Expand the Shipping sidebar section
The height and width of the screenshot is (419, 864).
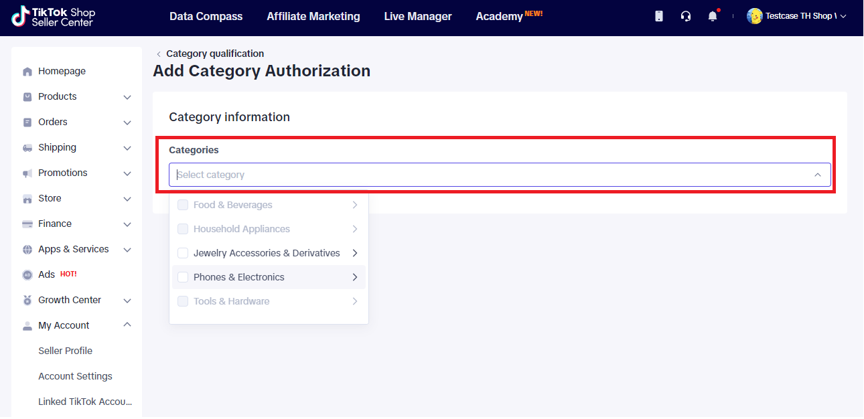point(127,148)
